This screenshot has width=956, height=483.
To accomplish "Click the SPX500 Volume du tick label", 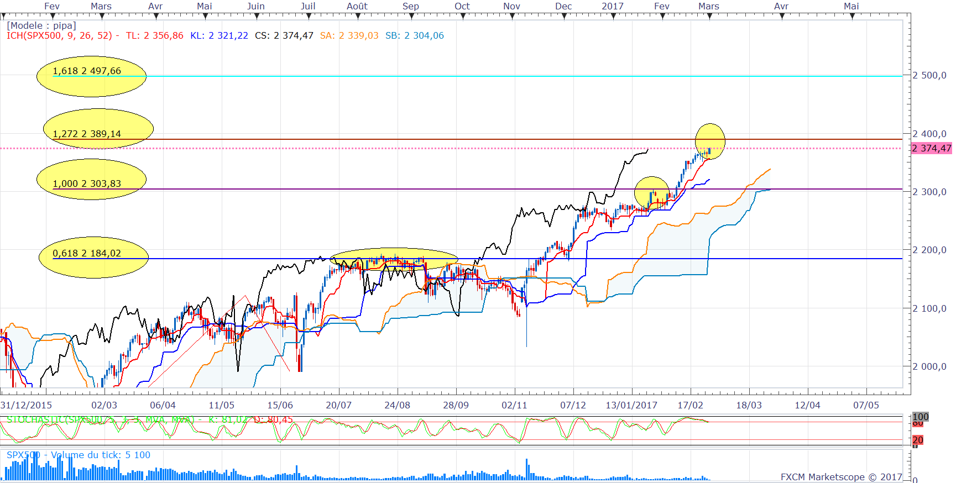I will pyautogui.click(x=78, y=455).
